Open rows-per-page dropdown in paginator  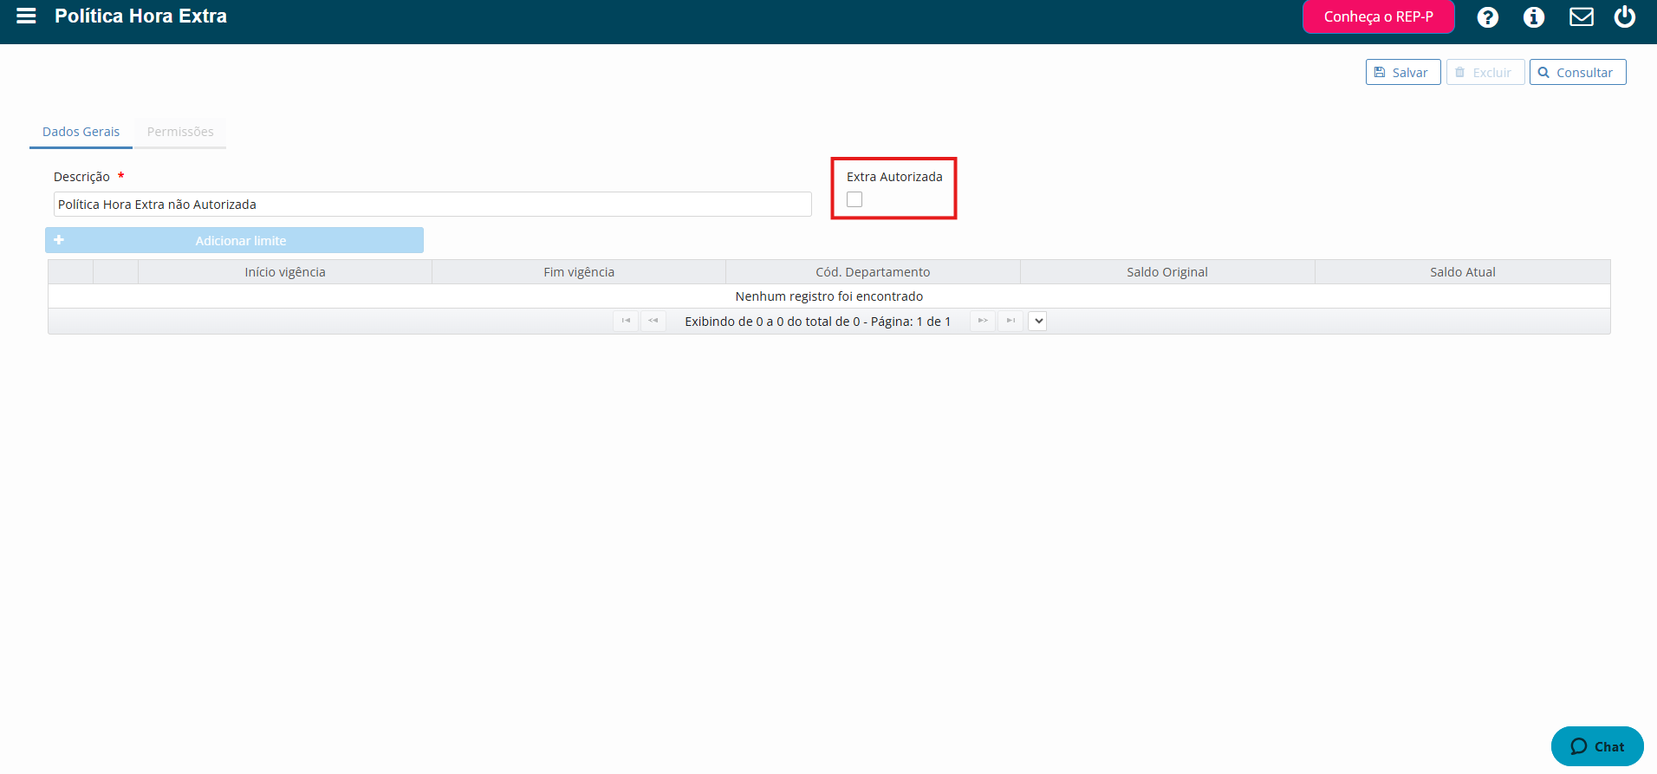1037,321
